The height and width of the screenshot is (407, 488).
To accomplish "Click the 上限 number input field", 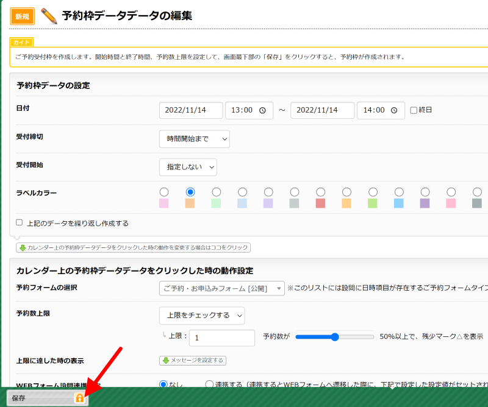I will pyautogui.click(x=222, y=338).
